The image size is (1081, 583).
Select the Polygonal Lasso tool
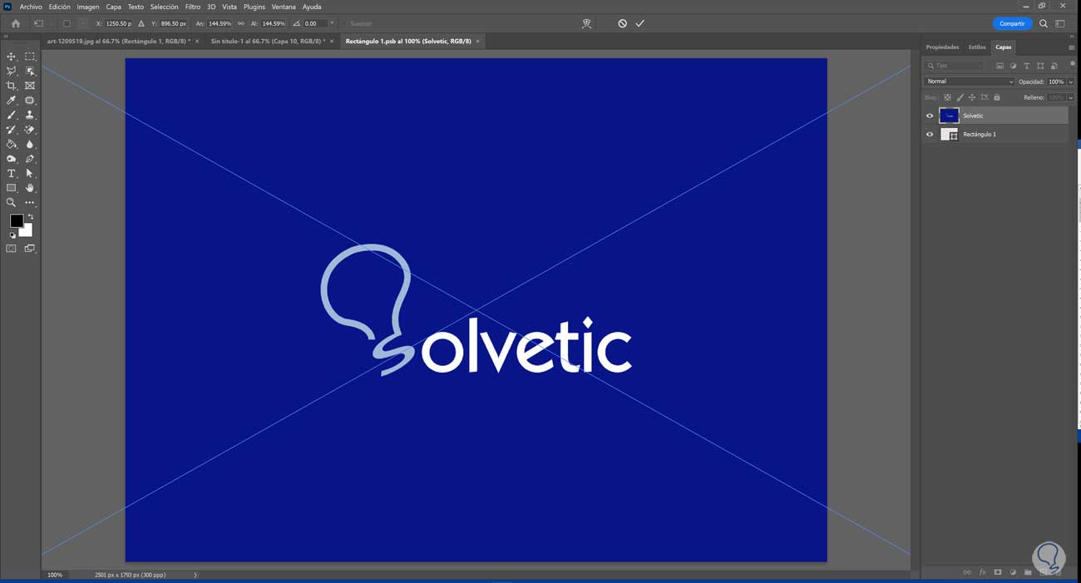12,72
